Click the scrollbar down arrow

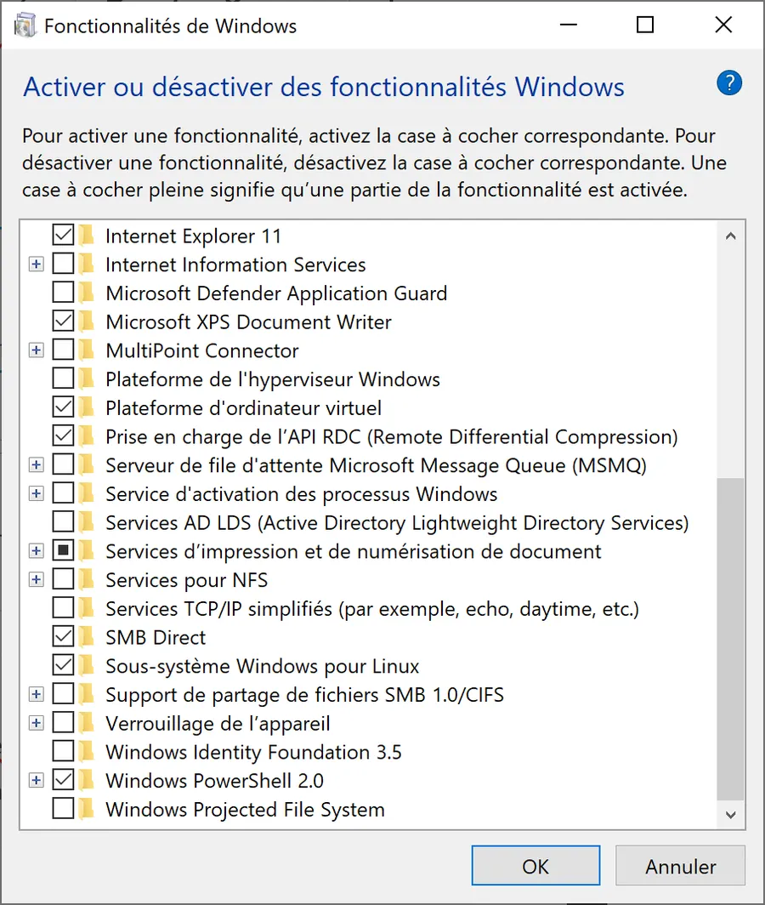(730, 814)
